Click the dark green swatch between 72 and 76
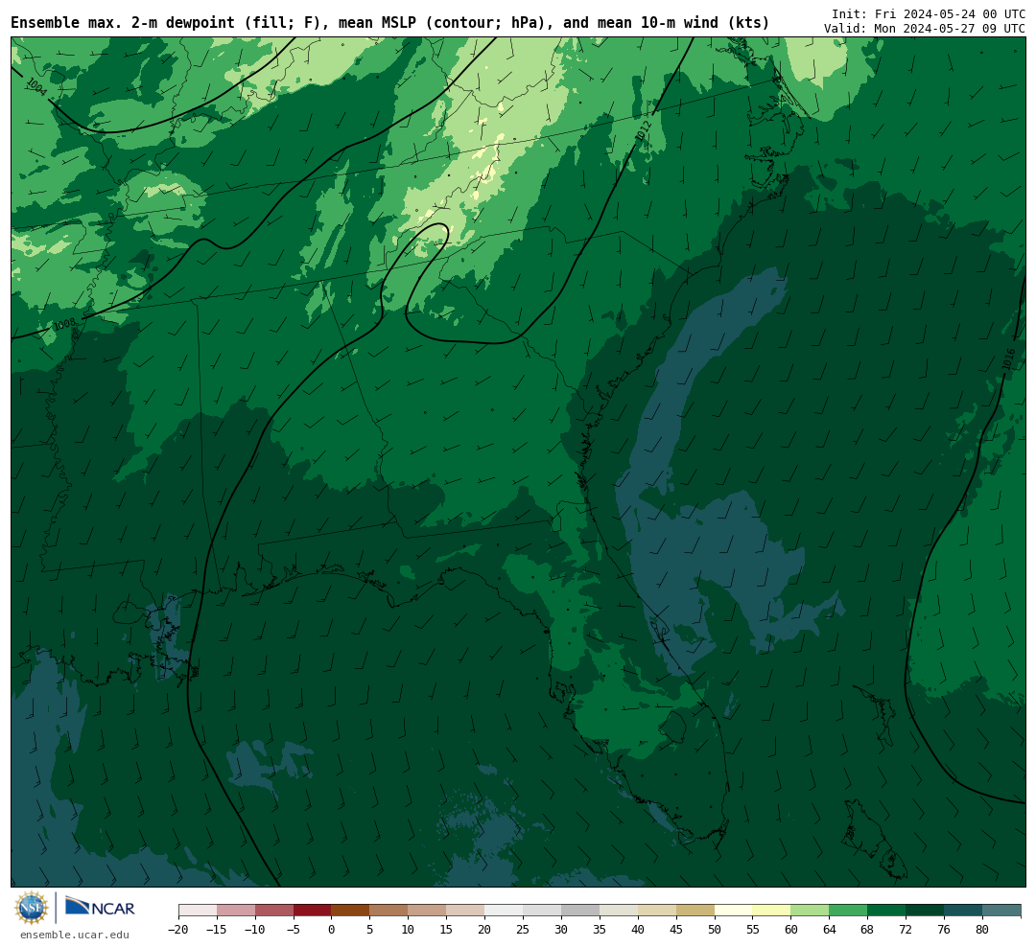 (x=926, y=911)
